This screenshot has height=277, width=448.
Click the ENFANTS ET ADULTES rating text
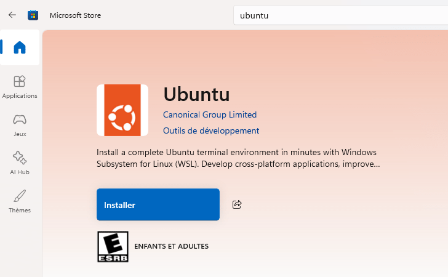pos(172,246)
